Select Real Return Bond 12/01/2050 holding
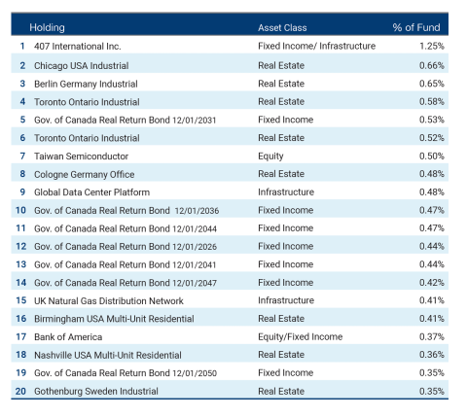The image size is (467, 418). (126, 373)
